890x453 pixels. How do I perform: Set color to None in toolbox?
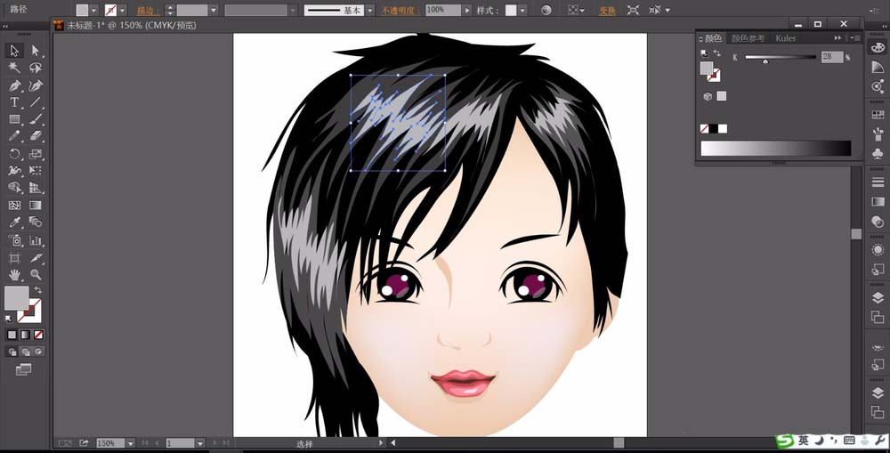[x=37, y=335]
